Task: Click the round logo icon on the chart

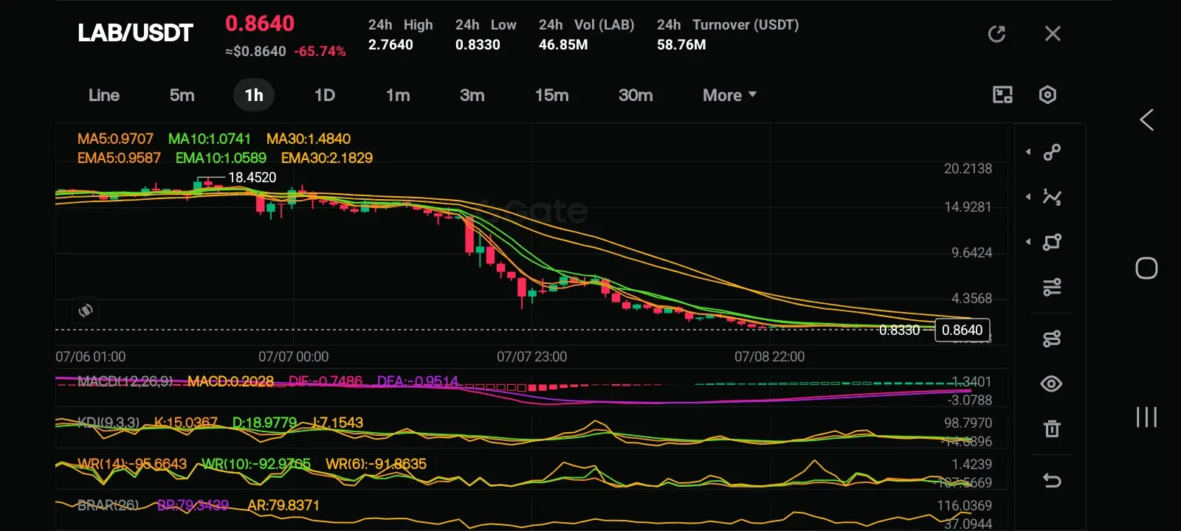Action: tap(86, 310)
